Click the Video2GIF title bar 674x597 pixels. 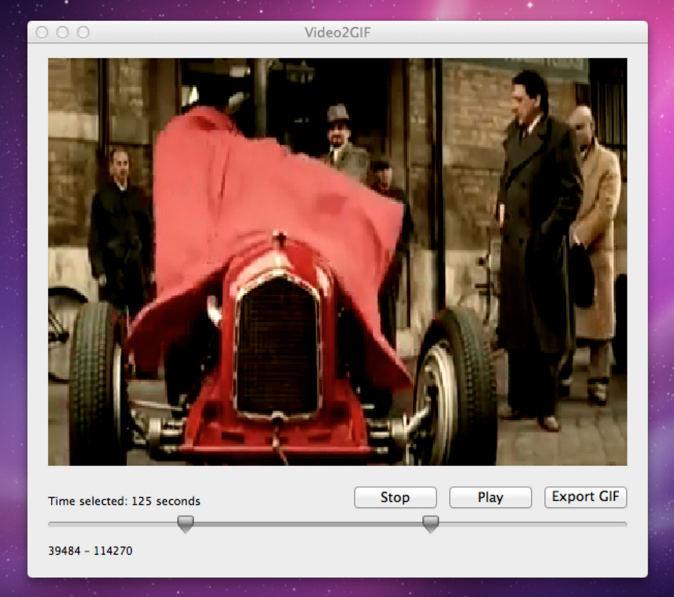tap(337, 32)
